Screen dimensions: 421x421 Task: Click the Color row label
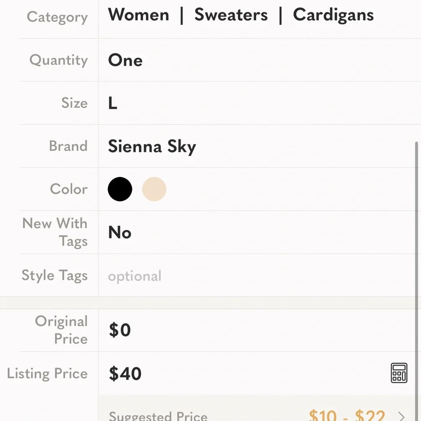(68, 189)
